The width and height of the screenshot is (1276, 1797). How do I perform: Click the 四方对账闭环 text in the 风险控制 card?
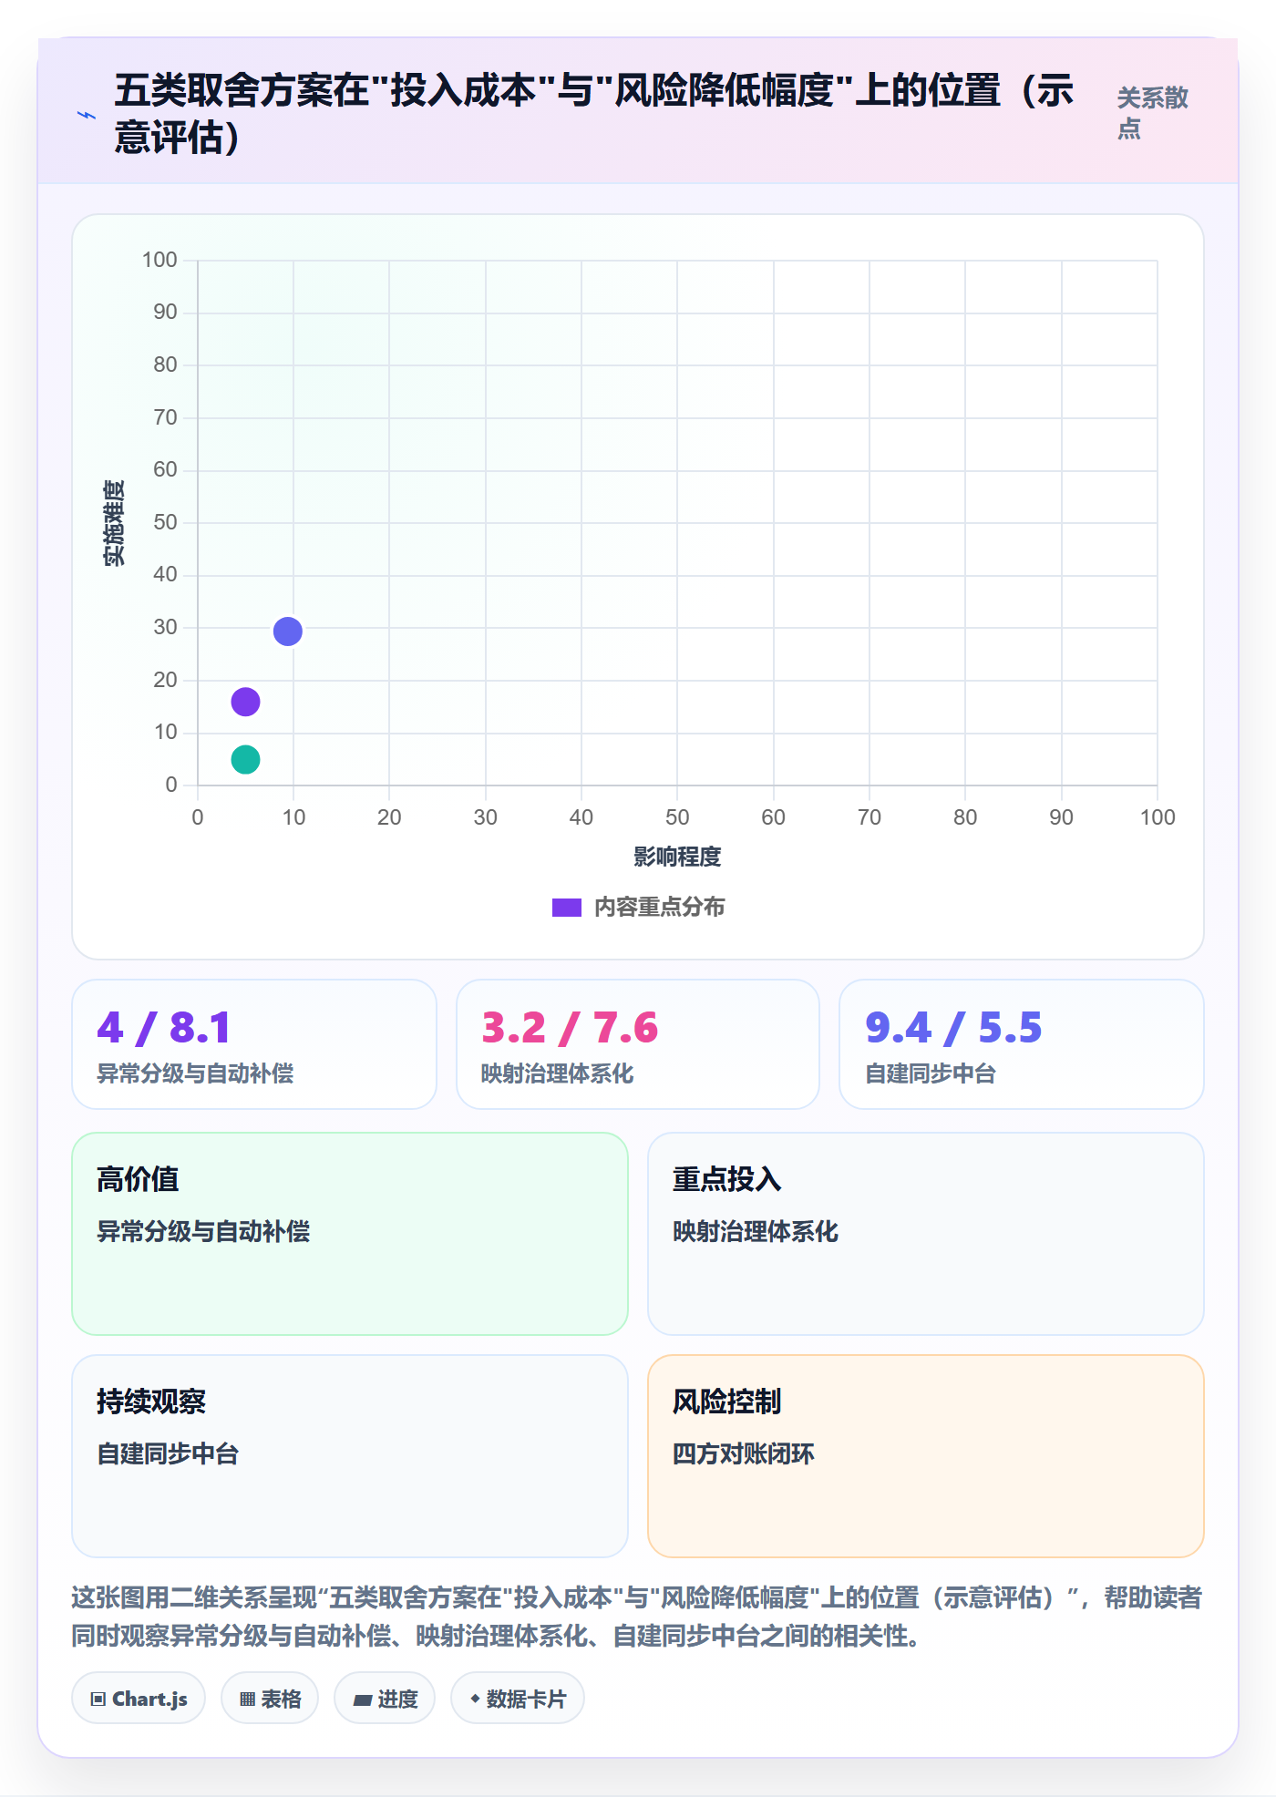pos(744,1453)
